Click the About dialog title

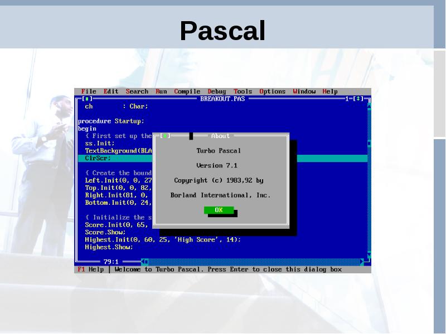click(x=220, y=136)
